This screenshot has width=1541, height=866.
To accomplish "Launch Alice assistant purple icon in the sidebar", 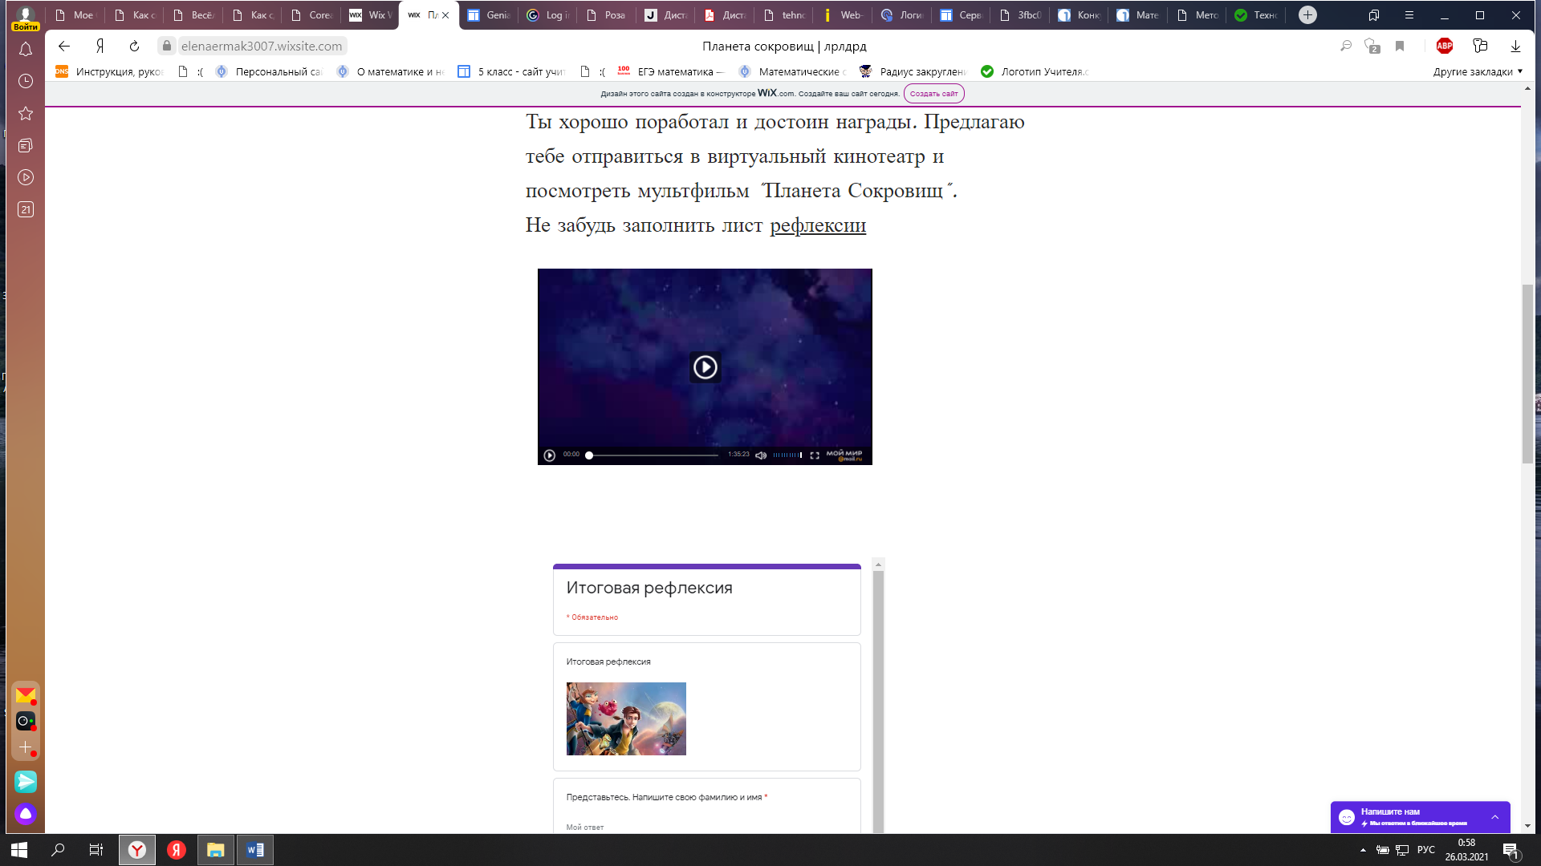I will tap(26, 814).
